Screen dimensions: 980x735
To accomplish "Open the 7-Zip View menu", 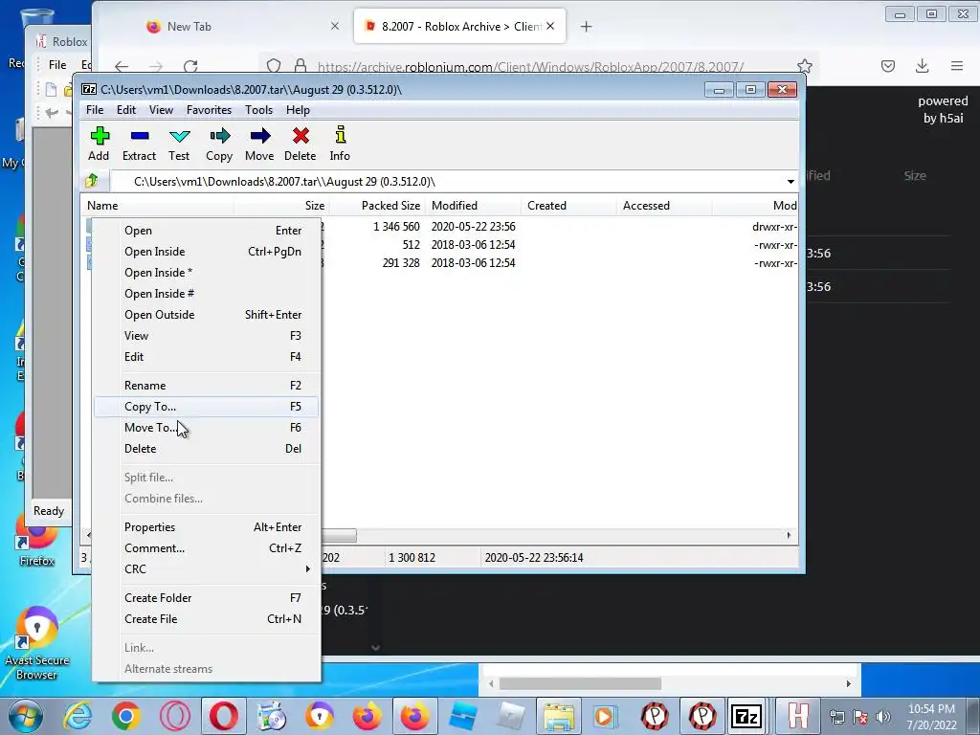I will point(161,110).
